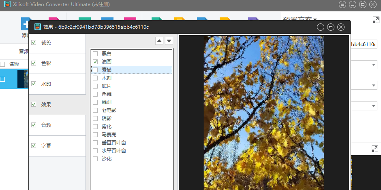The width and height of the screenshot is (381, 190).
Task: Switch to the 水印 tab
Action: pos(46,84)
